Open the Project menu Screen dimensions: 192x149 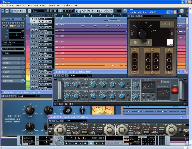pos(12,5)
